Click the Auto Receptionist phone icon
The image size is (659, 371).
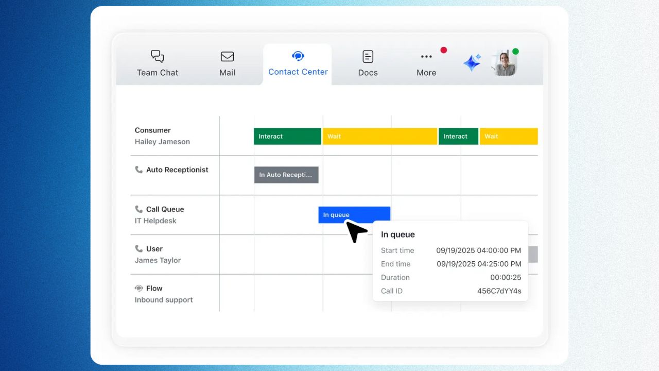(138, 170)
